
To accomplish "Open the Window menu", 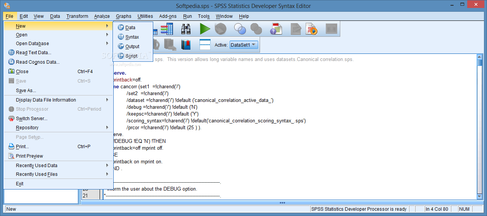I will pos(224,16).
